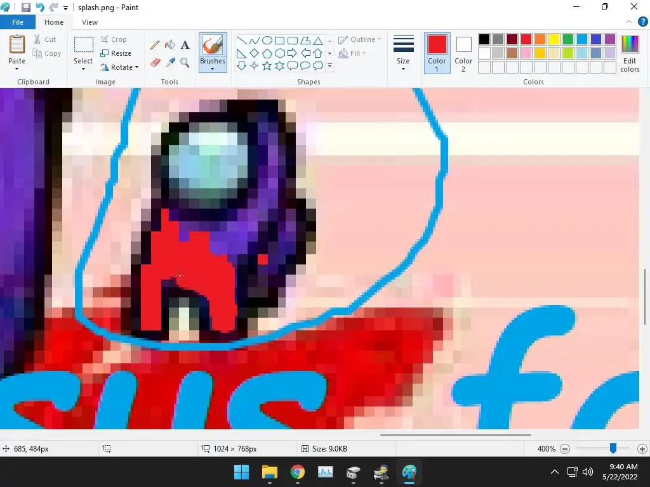Open the Size dropdown
Screen dimensions: 650x487
click(403, 53)
